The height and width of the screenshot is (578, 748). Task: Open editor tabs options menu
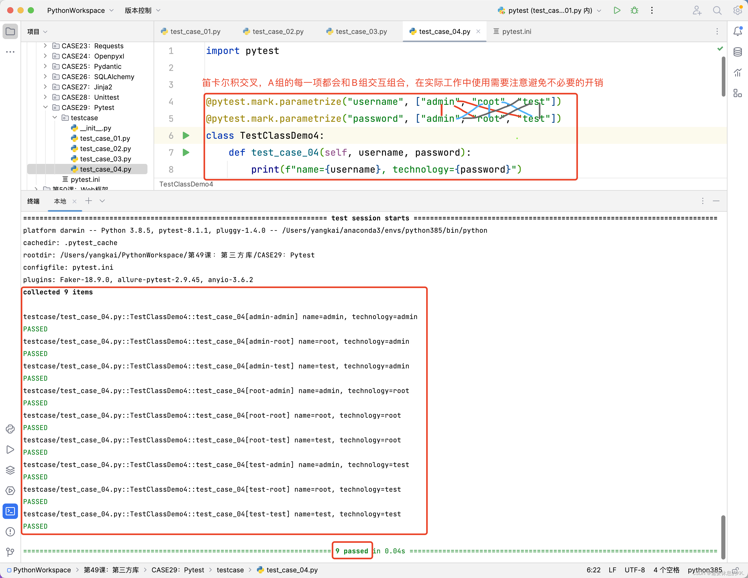pyautogui.click(x=717, y=32)
